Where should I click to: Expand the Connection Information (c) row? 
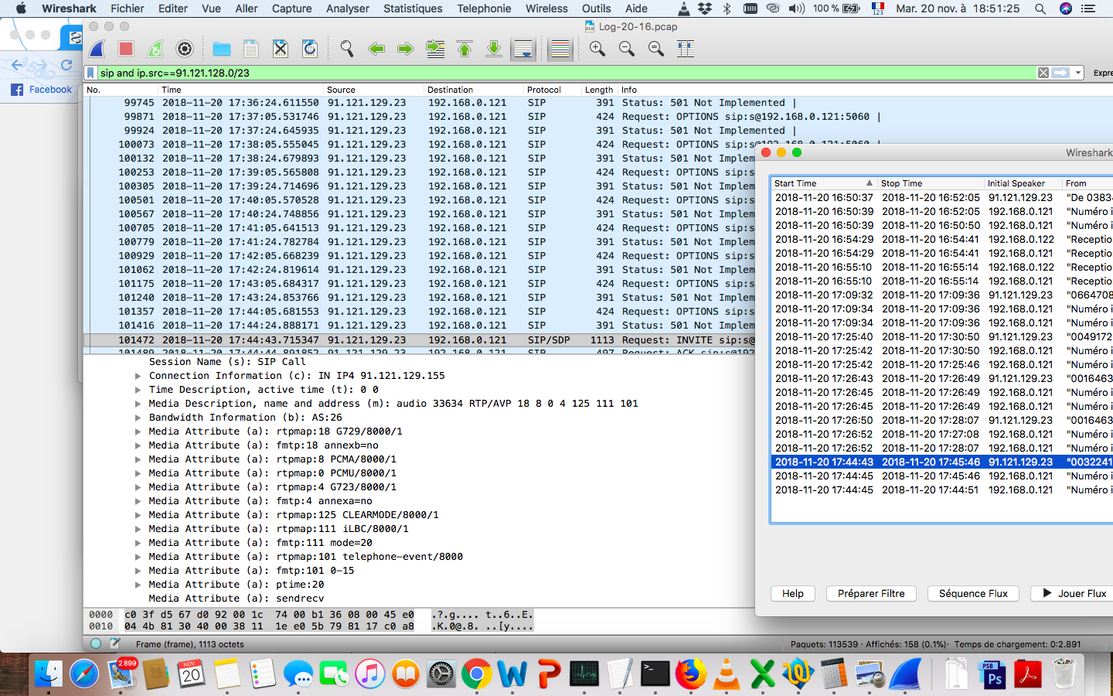[138, 376]
